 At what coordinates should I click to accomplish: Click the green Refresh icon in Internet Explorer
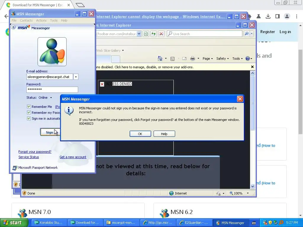point(154,34)
